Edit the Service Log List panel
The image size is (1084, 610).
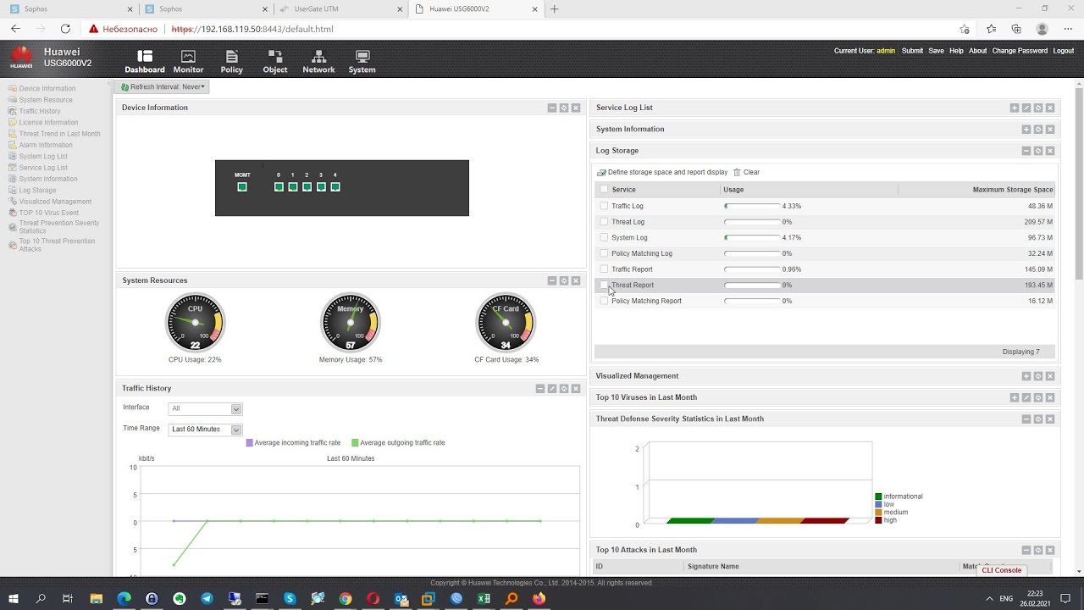point(1026,108)
